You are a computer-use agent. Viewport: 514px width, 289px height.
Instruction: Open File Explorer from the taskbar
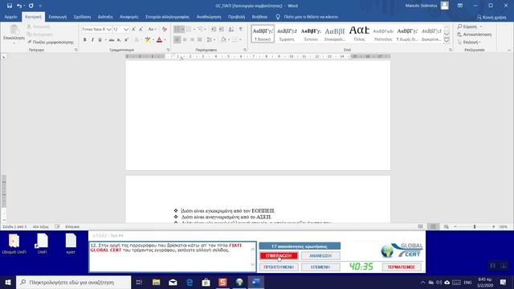point(156,282)
